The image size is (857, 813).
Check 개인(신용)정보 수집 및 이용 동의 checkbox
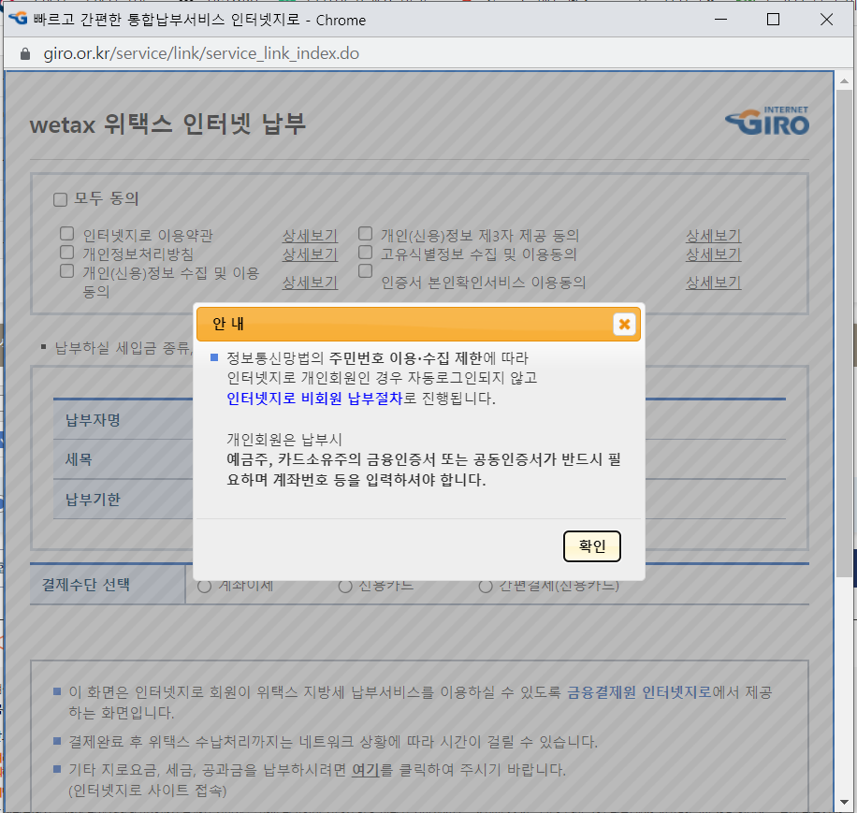pos(66,271)
